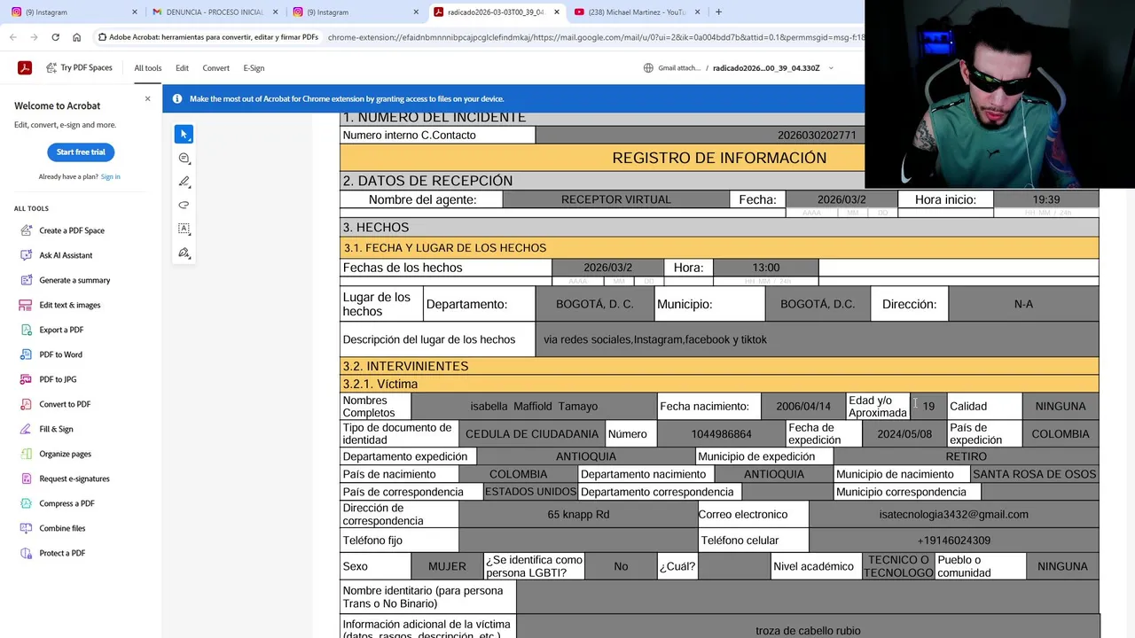Click the Adobe Acrobat logo icon
This screenshot has width=1135, height=638.
pyautogui.click(x=25, y=68)
